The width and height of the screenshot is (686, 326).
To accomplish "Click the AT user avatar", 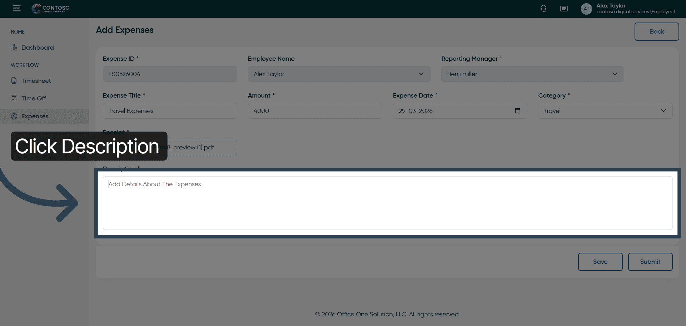I will pyautogui.click(x=586, y=9).
